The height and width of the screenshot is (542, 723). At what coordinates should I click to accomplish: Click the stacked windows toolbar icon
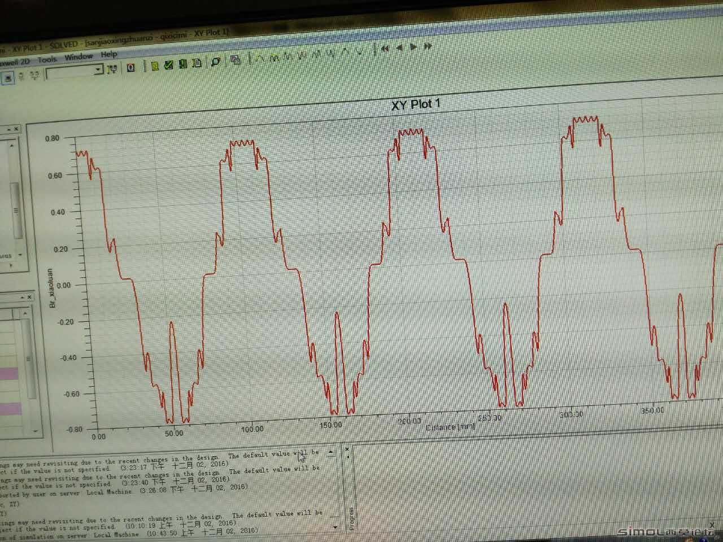(236, 60)
